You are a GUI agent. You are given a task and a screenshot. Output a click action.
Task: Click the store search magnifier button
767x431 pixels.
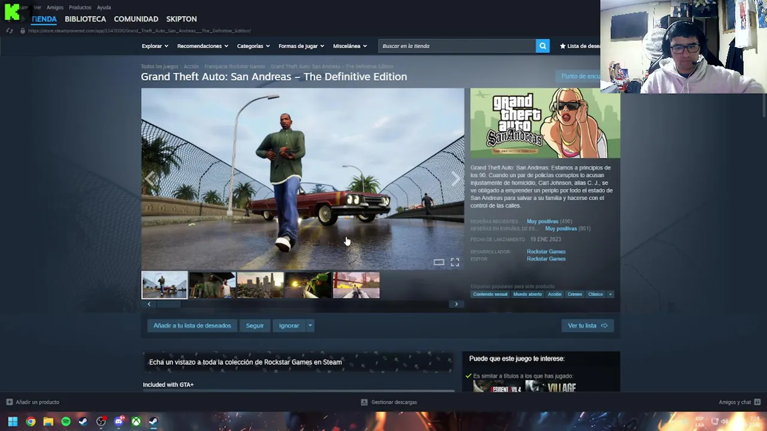point(542,46)
